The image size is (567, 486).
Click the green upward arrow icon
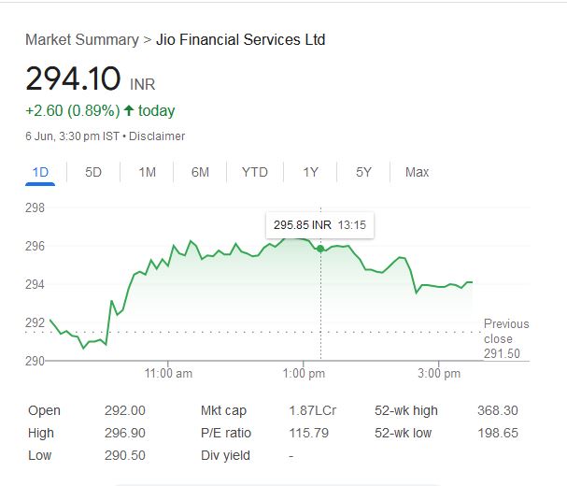(x=129, y=110)
